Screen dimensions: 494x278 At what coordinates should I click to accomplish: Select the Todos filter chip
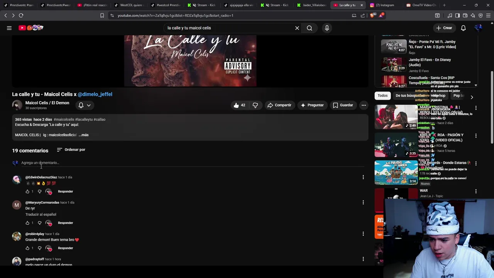point(382,96)
